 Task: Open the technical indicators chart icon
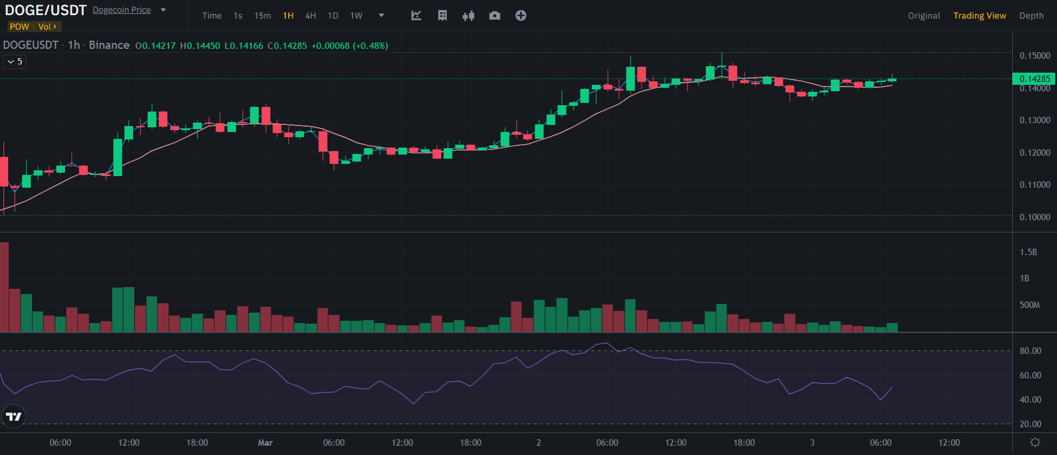[416, 16]
